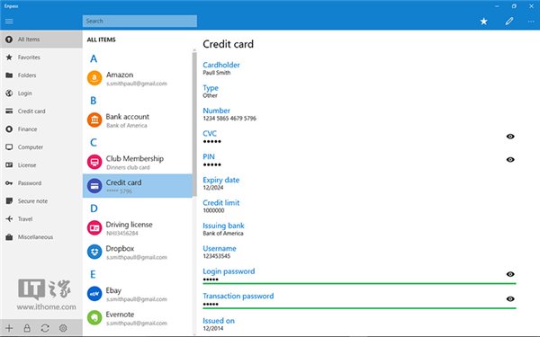
Task: Open the Club Membership item
Action: [x=138, y=163]
